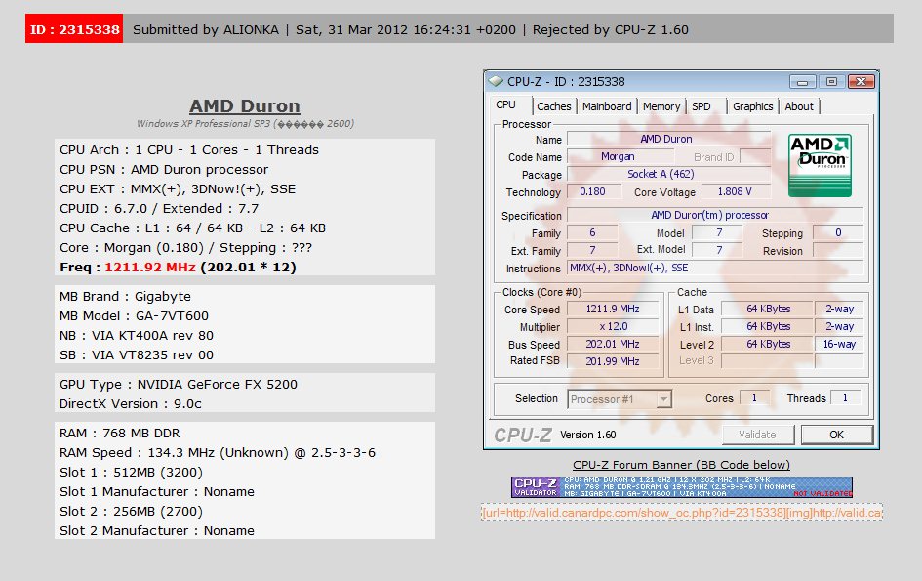Click the Stepping value 0
The height and width of the screenshot is (581, 922).
[838, 233]
